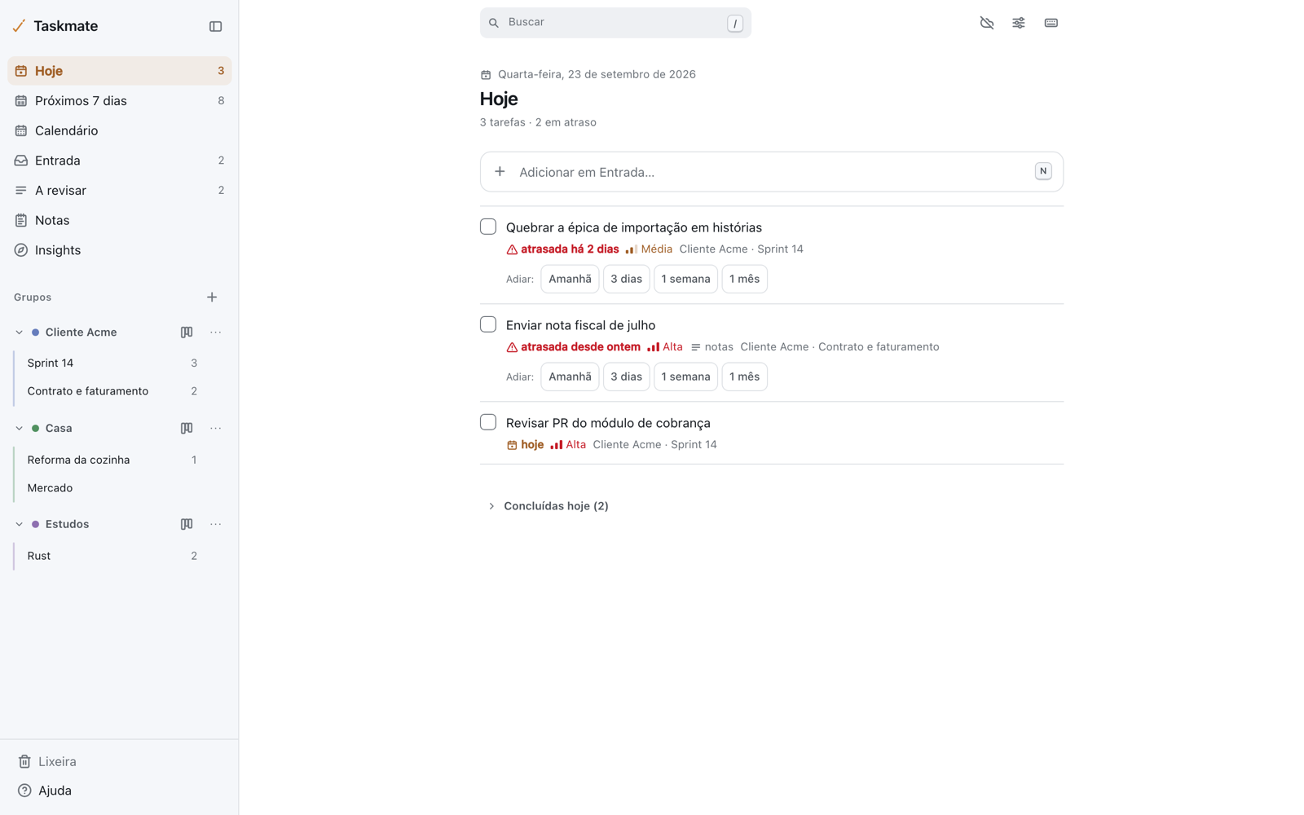
Task: Open the display filter sliders icon
Action: 1019,23
